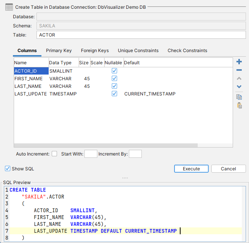249x243 pixels.
Task: Click the table icon in dialog title
Action: [x=8, y=7]
